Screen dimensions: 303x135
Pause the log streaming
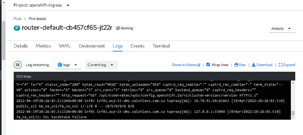pyautogui.click(x=18, y=65)
